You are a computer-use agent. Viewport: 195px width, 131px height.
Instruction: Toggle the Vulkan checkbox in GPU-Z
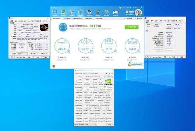point(83,121)
